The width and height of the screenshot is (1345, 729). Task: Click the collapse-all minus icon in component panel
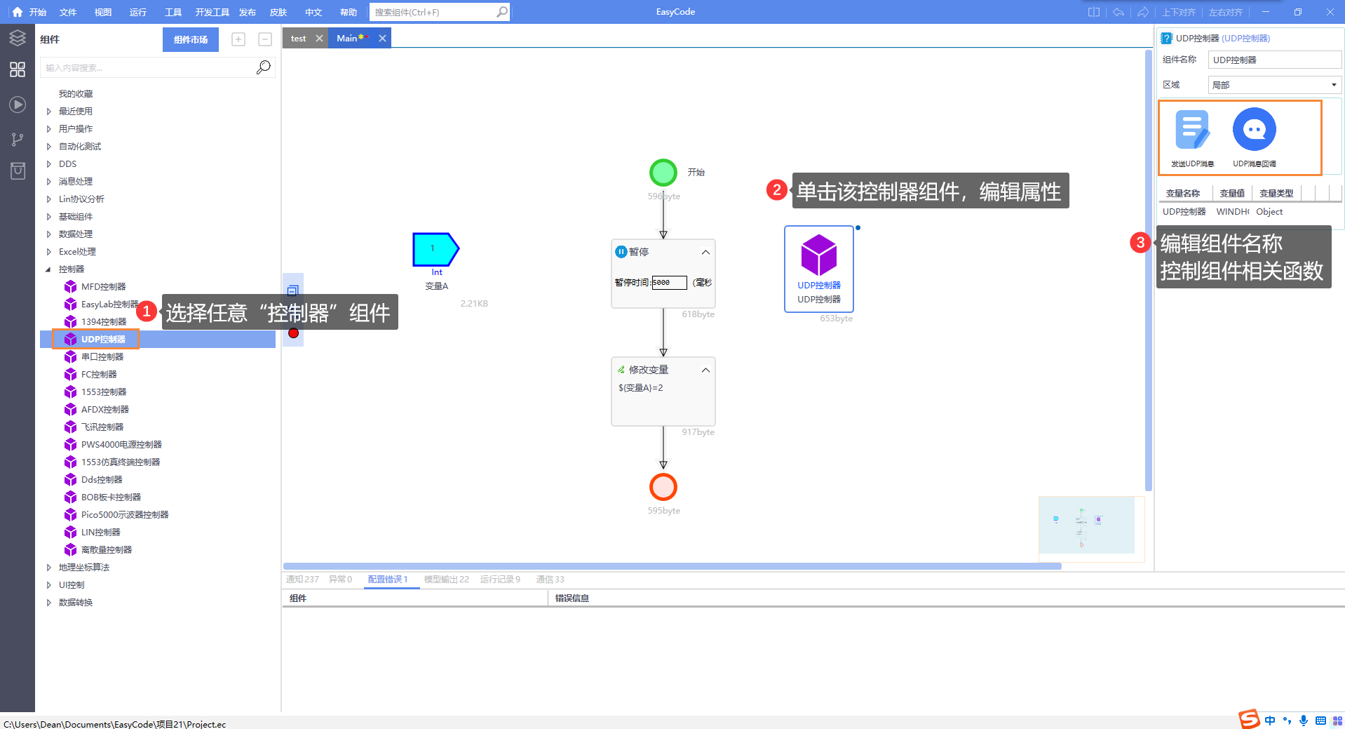point(265,39)
